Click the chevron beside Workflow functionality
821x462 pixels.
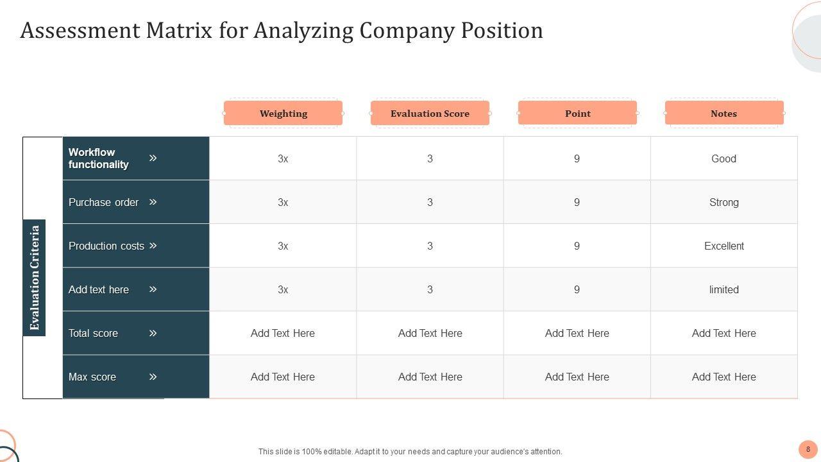153,158
